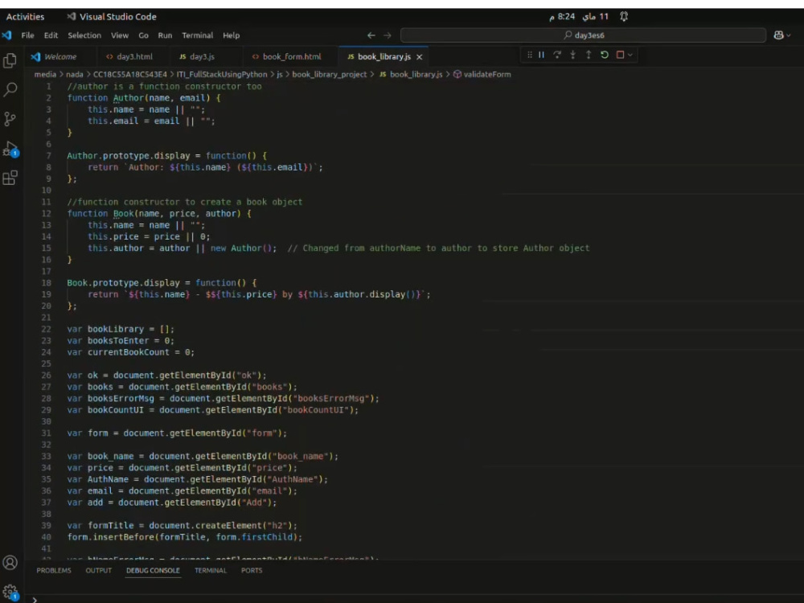The image size is (804, 603).
Task: Open the Go menu
Action: (144, 35)
